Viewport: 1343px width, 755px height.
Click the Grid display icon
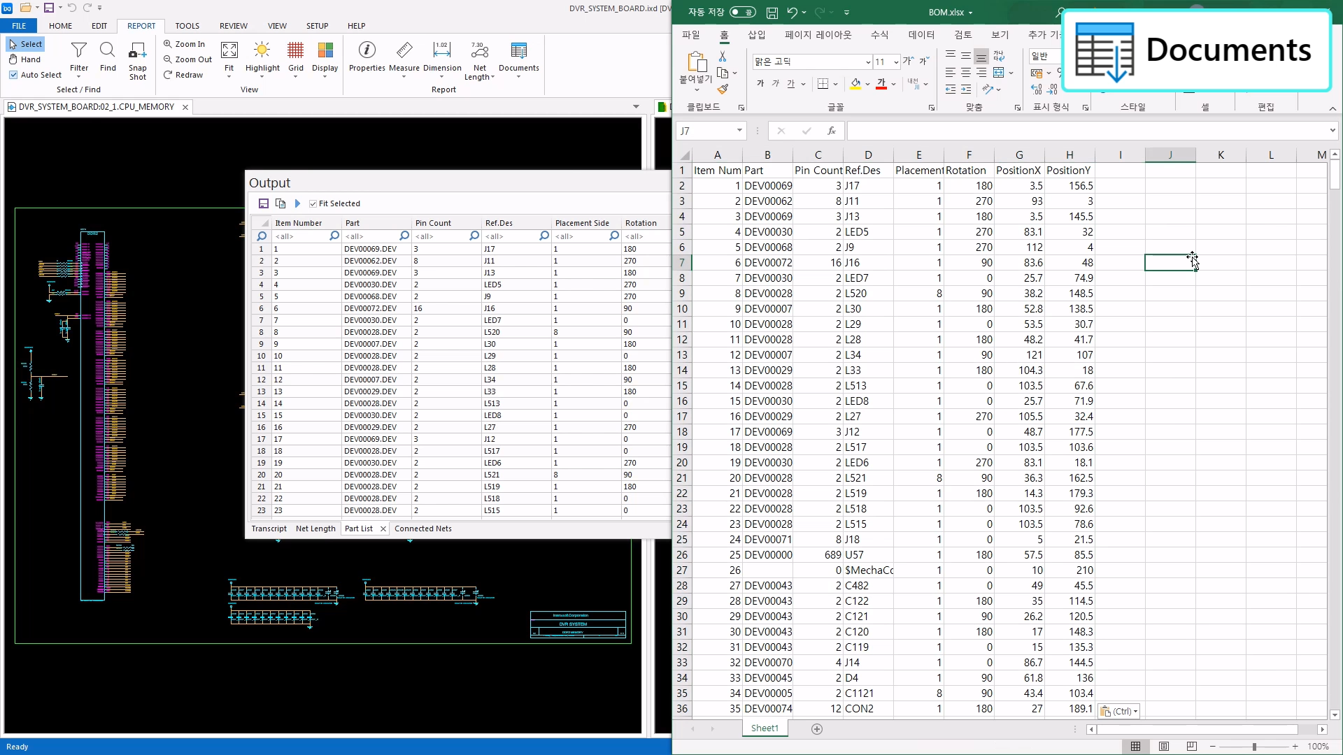coord(296,50)
